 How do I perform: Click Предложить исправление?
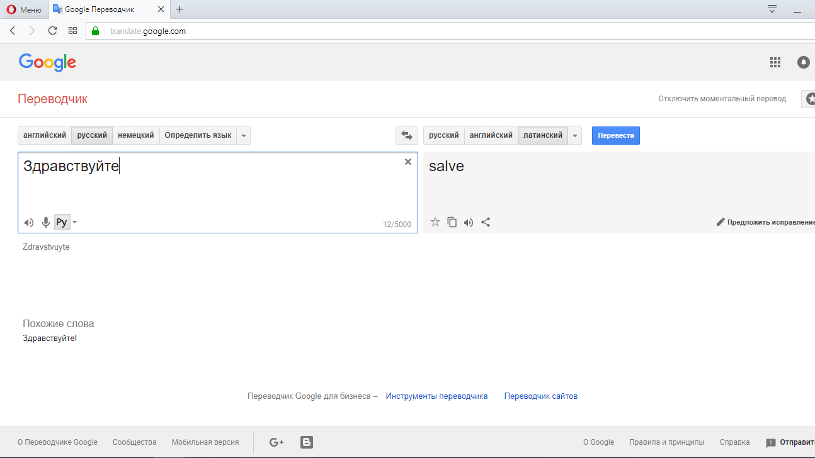click(x=766, y=222)
